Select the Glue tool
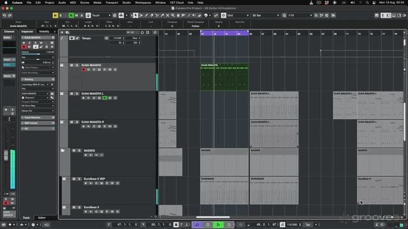Screen dimensions: 408x229 pyautogui.click(x=163, y=15)
